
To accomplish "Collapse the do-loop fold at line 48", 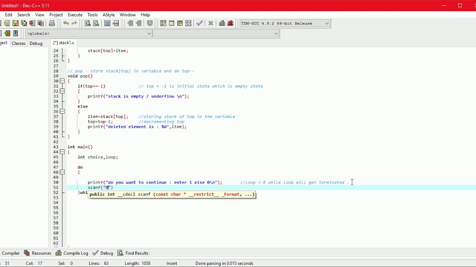I will (x=62, y=172).
